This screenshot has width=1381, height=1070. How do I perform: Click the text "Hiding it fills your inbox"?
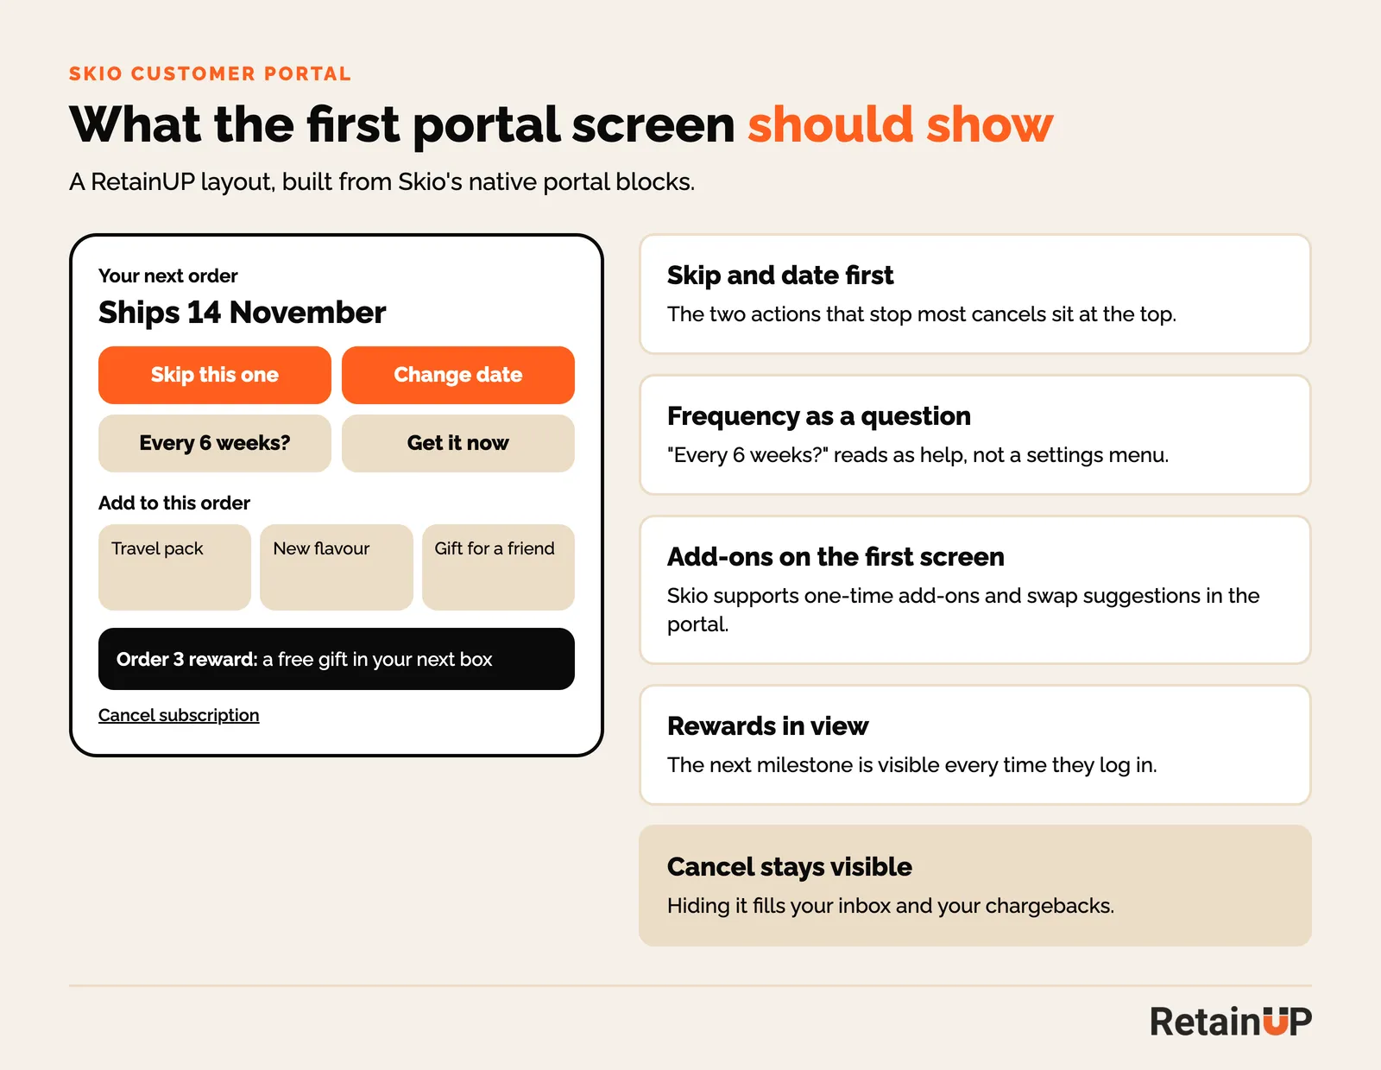[779, 905]
